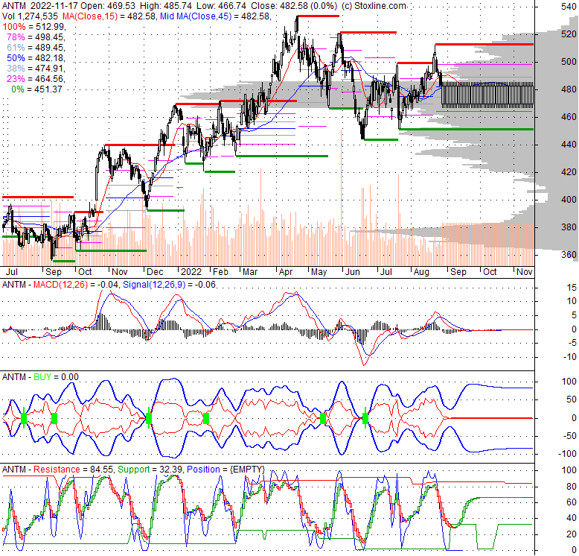Select the ANTM - BUY = 0.00 label

tap(40, 377)
